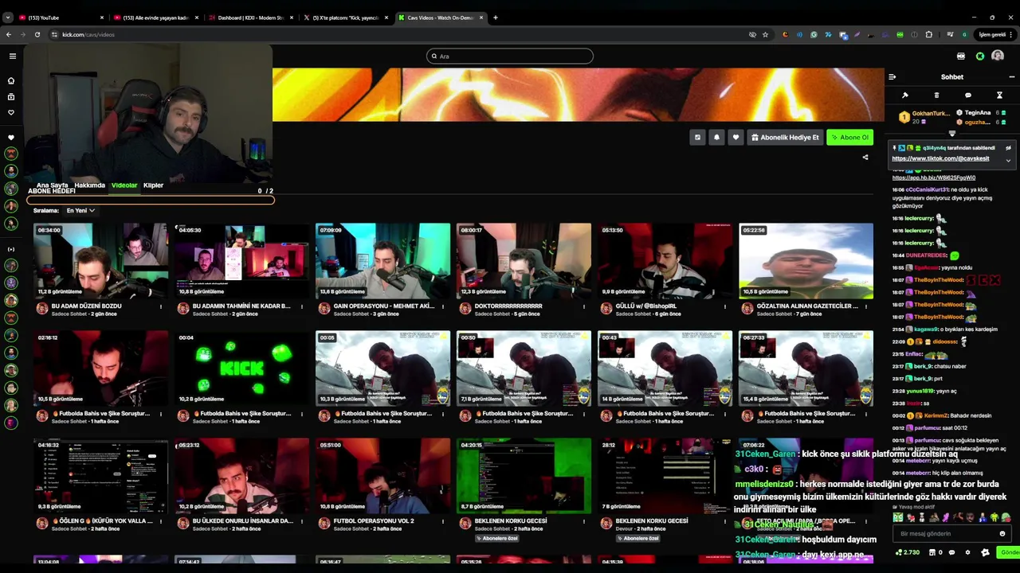Open the emoji picker in message box
This screenshot has height=573, width=1020.
pyautogui.click(x=1002, y=534)
